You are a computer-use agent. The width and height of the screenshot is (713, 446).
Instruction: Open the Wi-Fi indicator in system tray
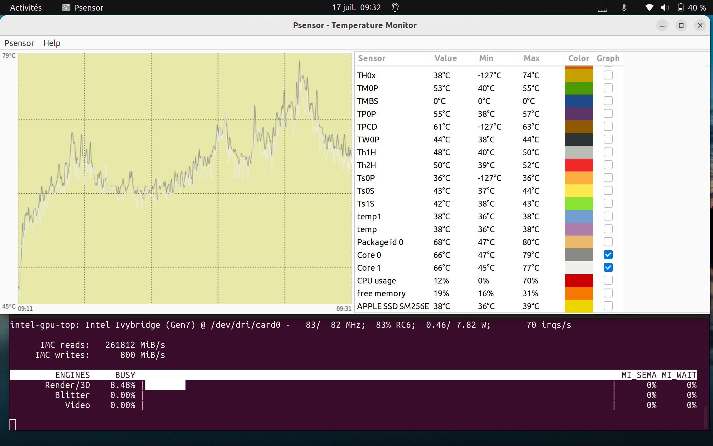[x=649, y=8]
